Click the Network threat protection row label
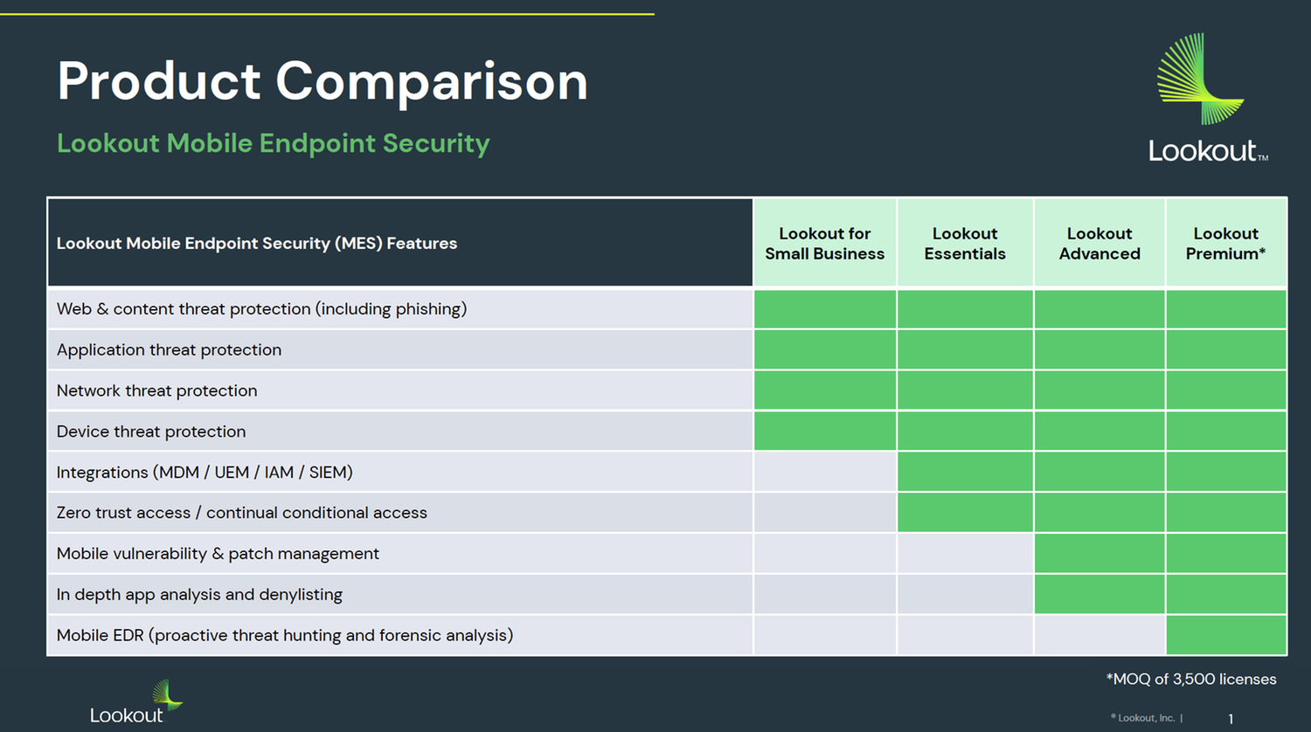This screenshot has height=732, width=1311. click(156, 390)
